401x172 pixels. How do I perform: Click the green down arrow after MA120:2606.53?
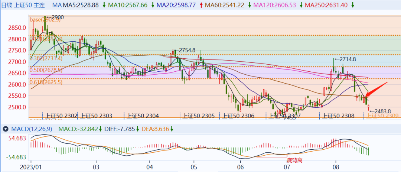(302, 5)
